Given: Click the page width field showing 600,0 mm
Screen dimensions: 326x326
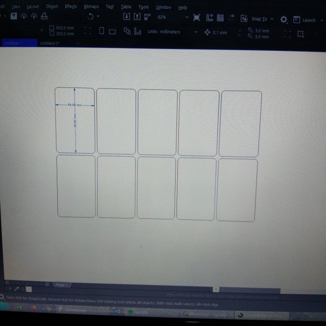Looking at the screenshot, I should coord(65,28).
